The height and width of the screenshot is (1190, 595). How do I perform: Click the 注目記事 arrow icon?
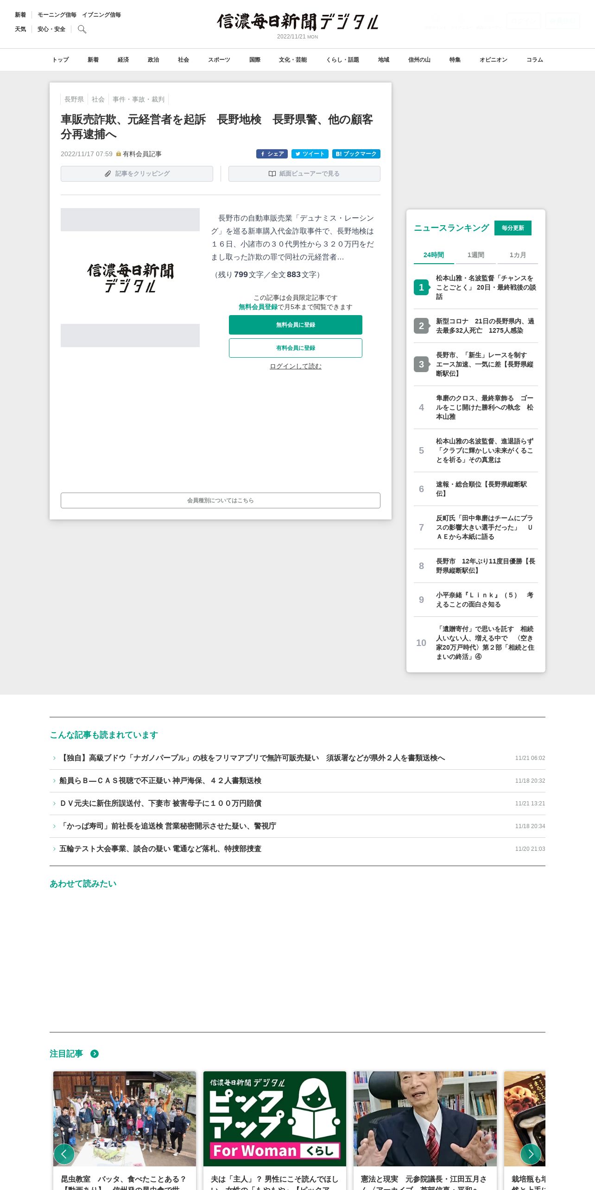(95, 1054)
